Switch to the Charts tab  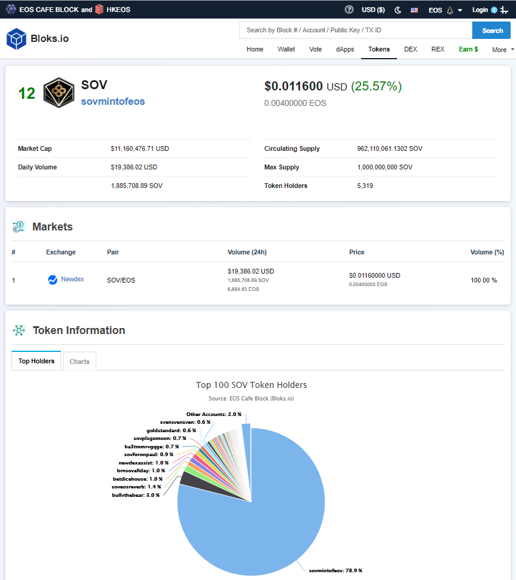tap(80, 362)
